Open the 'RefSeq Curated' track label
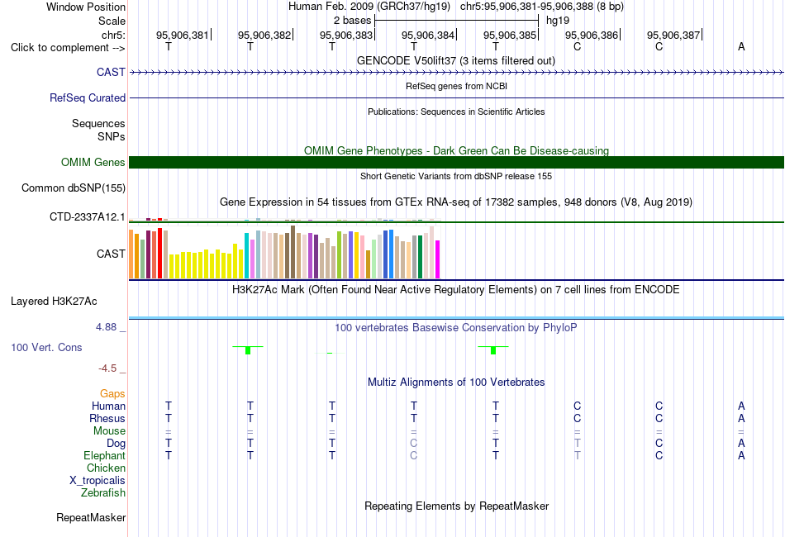The image size is (785, 537). 87,97
